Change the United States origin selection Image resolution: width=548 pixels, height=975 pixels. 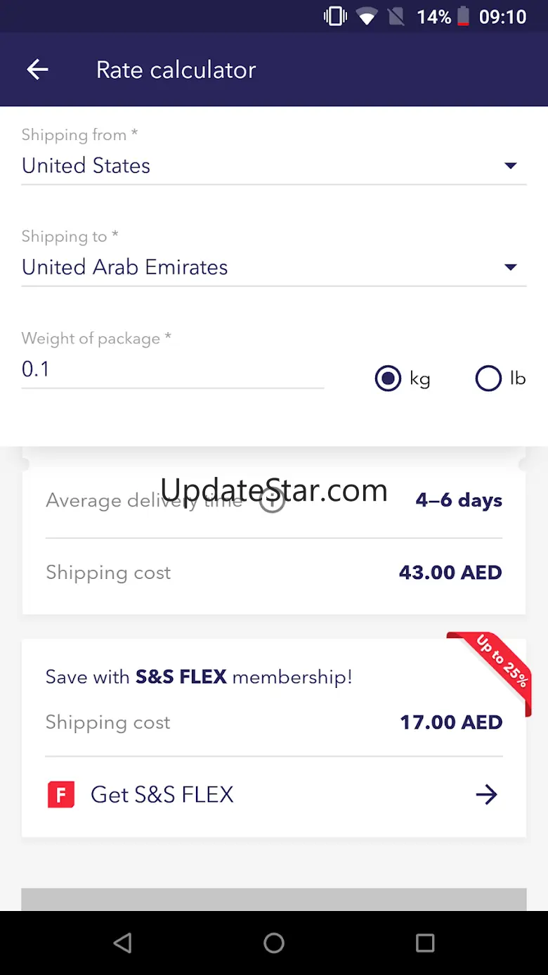pyautogui.click(x=86, y=166)
